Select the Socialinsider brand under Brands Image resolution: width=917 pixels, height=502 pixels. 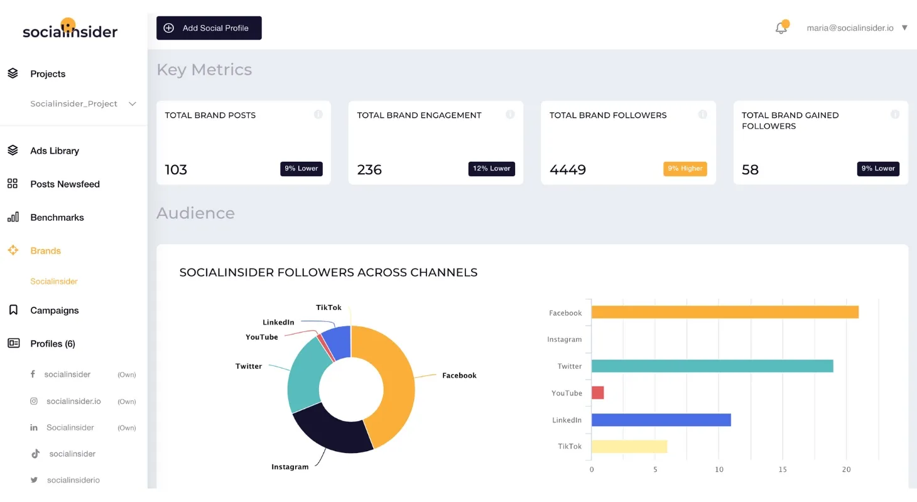coord(53,281)
